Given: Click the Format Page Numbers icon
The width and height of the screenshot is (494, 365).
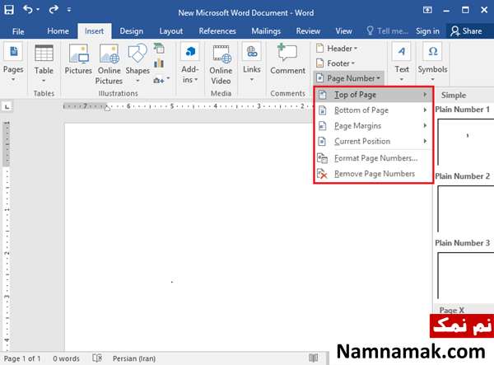Looking at the screenshot, I should tap(322, 158).
